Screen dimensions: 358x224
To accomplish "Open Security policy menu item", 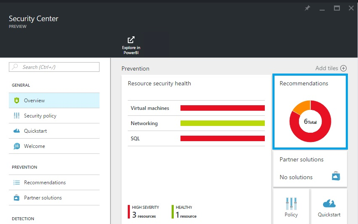I will click(40, 116).
